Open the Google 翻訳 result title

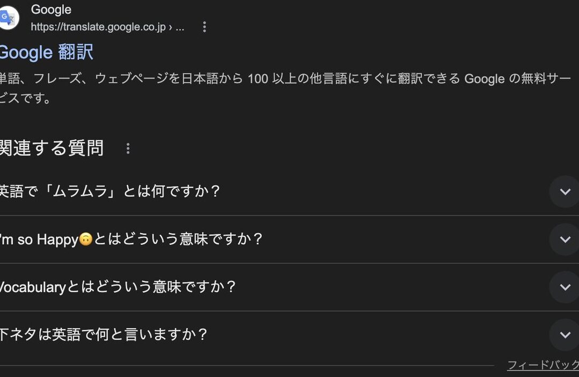46,52
